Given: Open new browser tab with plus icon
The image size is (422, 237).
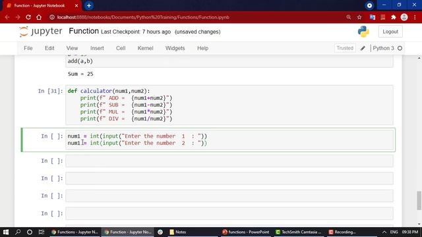Looking at the screenshot, I should (x=89, y=6).
